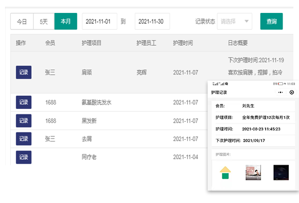The height and width of the screenshot is (203, 299).
Task: Open the three-dot menu in 护理记录 panel
Action: (x=280, y=92)
